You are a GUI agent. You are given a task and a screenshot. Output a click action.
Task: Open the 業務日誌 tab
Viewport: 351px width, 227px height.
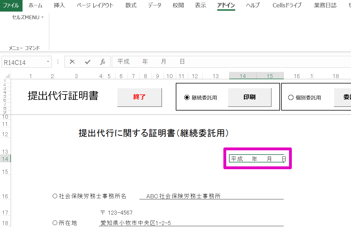tap(325, 5)
